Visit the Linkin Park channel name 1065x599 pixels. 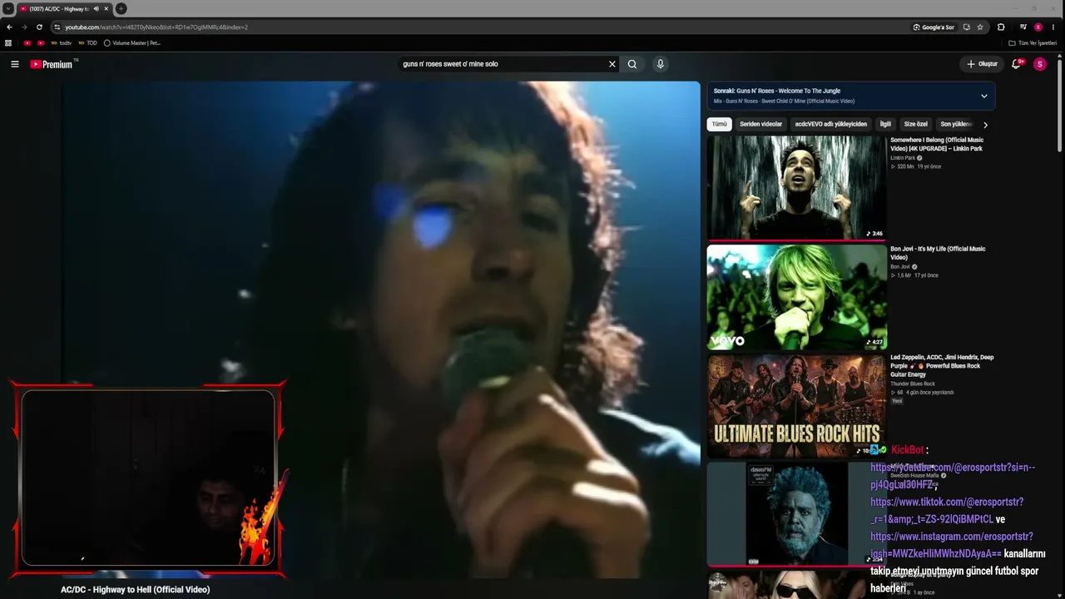(x=903, y=158)
